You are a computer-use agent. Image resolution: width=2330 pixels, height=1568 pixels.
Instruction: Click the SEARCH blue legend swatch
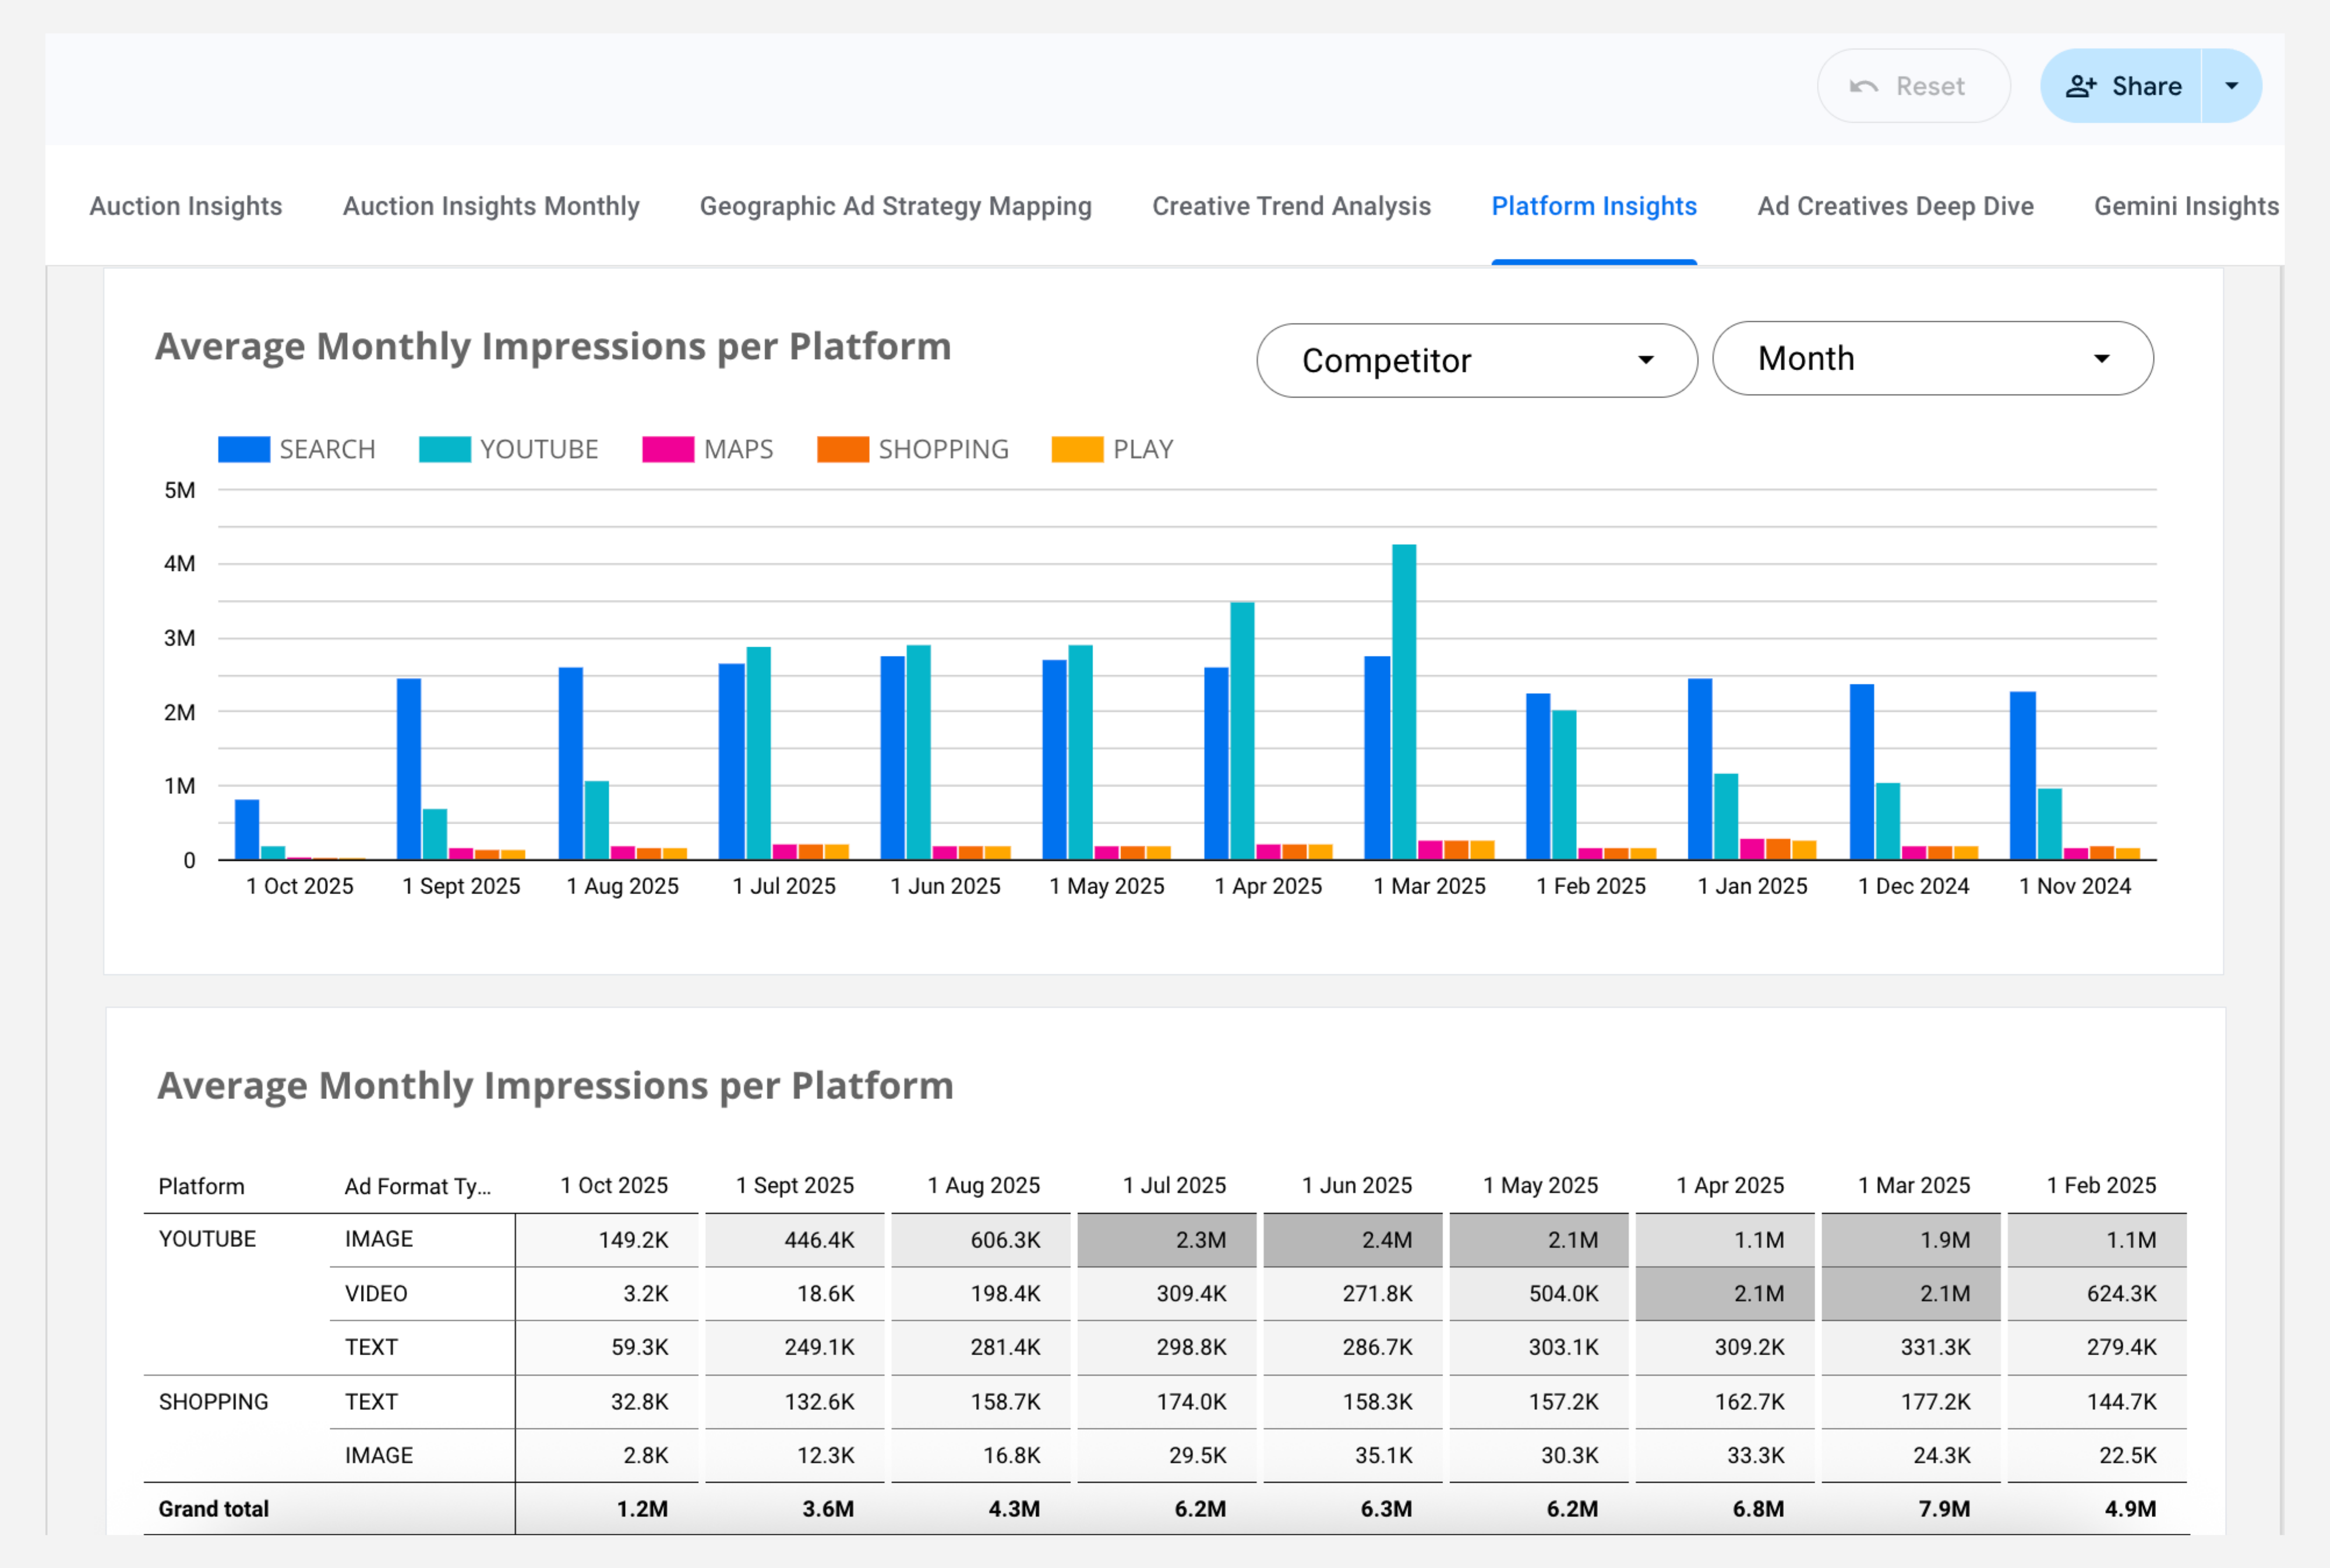pos(243,450)
